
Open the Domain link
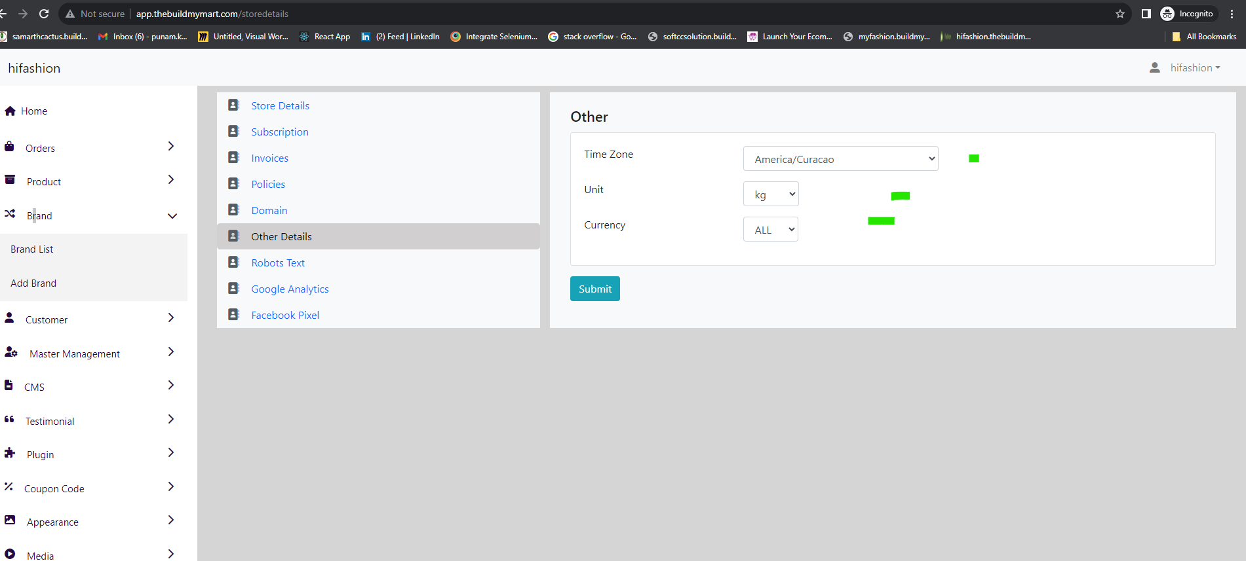[269, 210]
